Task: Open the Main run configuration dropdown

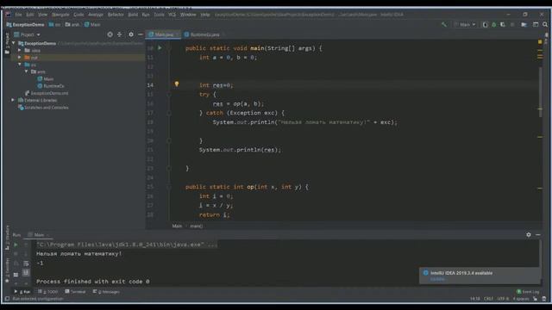Action: tap(465, 25)
